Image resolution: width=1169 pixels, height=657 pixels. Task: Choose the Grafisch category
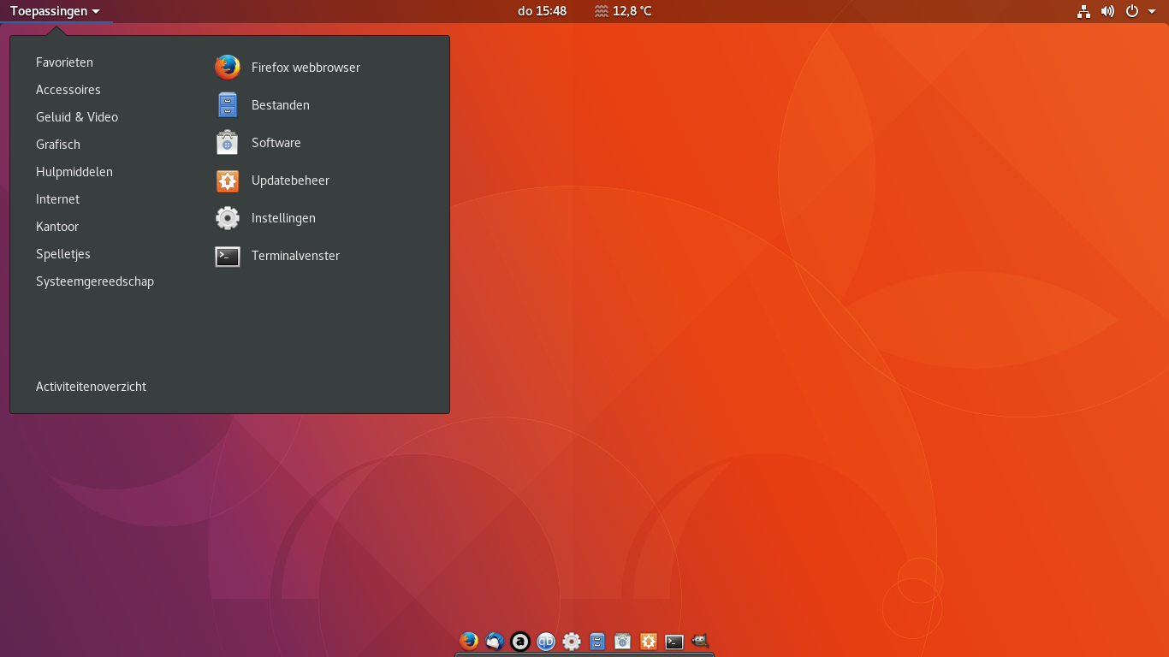58,145
